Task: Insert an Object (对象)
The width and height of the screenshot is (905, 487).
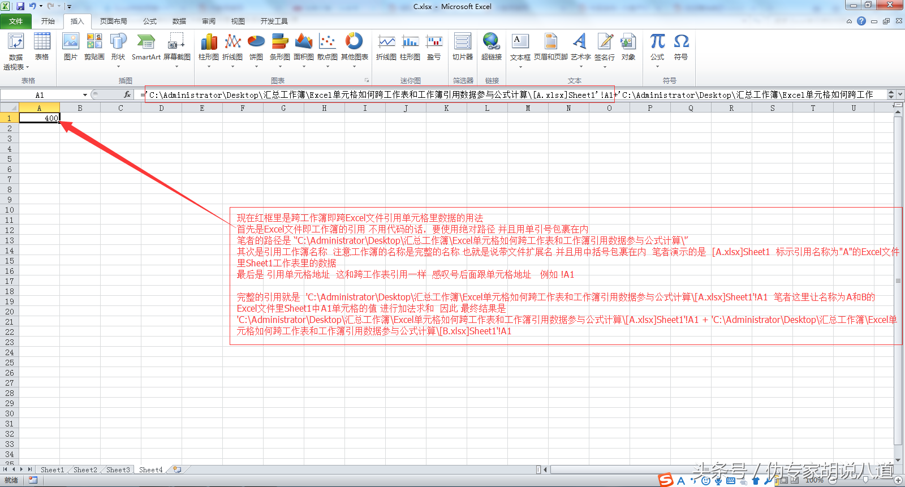Action: tap(628, 47)
